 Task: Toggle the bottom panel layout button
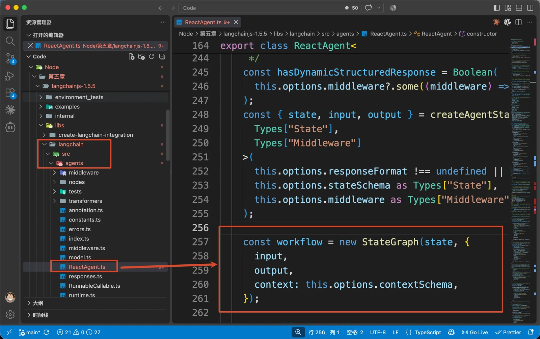pos(519,8)
